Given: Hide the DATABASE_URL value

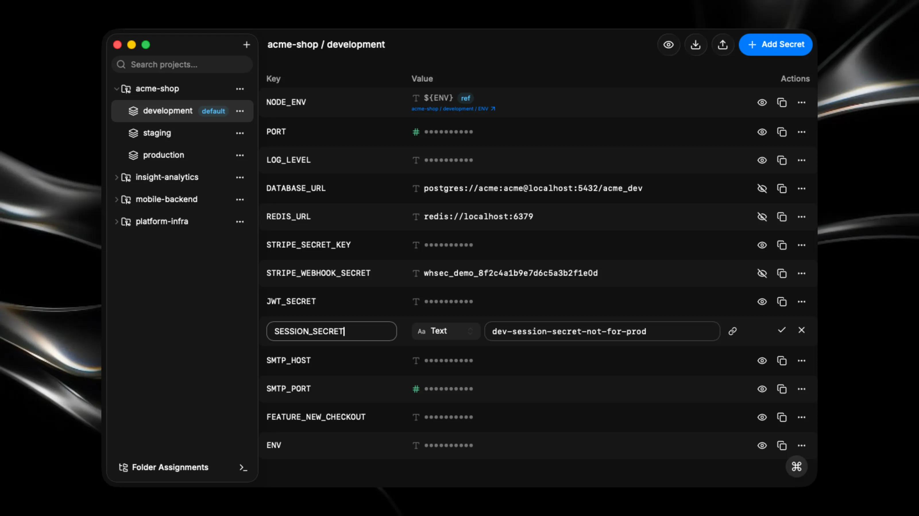Looking at the screenshot, I should coord(762,188).
